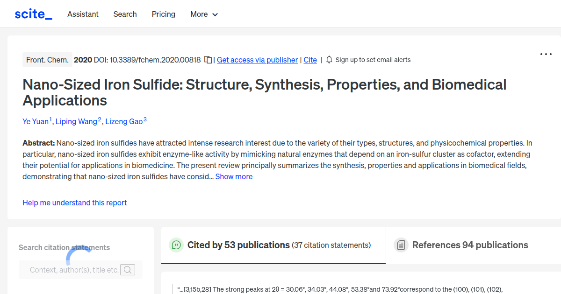
Task: Open the three-dot overflow menu
Action: 546,54
